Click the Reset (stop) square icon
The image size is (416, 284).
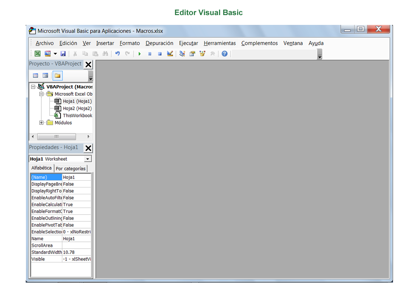coord(160,54)
